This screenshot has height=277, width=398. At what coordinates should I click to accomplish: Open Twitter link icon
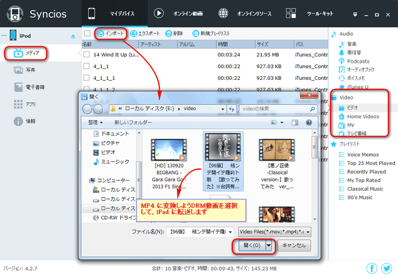point(387,268)
